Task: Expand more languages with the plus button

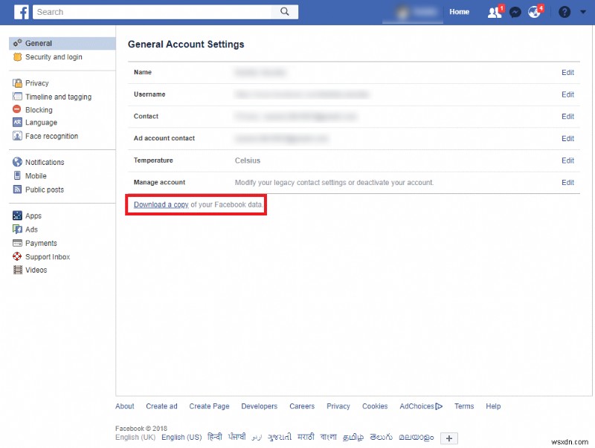Action: [448, 438]
